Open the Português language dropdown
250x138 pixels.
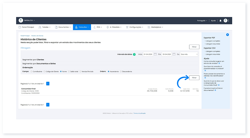point(202,21)
